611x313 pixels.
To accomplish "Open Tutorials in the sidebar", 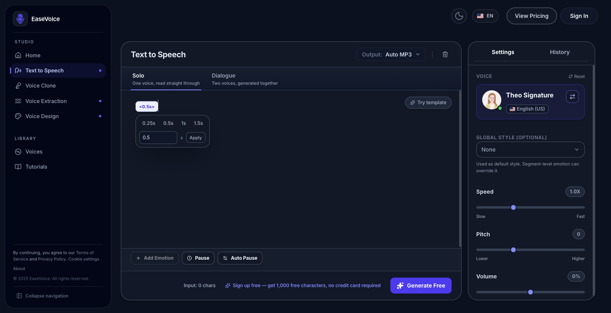I will pyautogui.click(x=58, y=167).
